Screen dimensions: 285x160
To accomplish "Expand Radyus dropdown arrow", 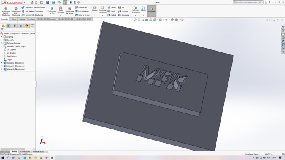I will tap(95, 15).
